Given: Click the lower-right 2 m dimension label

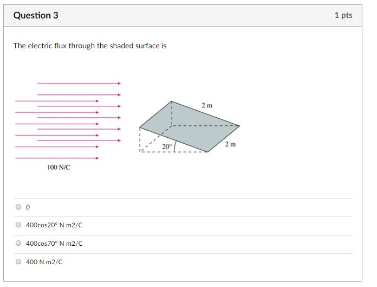Looking at the screenshot, I should point(230,144).
